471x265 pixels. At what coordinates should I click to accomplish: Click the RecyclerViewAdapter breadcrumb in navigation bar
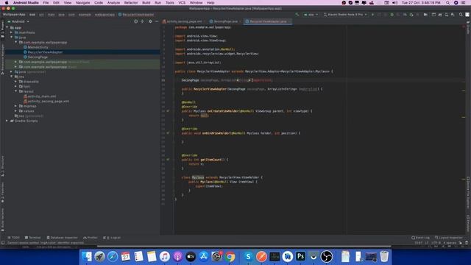point(136,15)
